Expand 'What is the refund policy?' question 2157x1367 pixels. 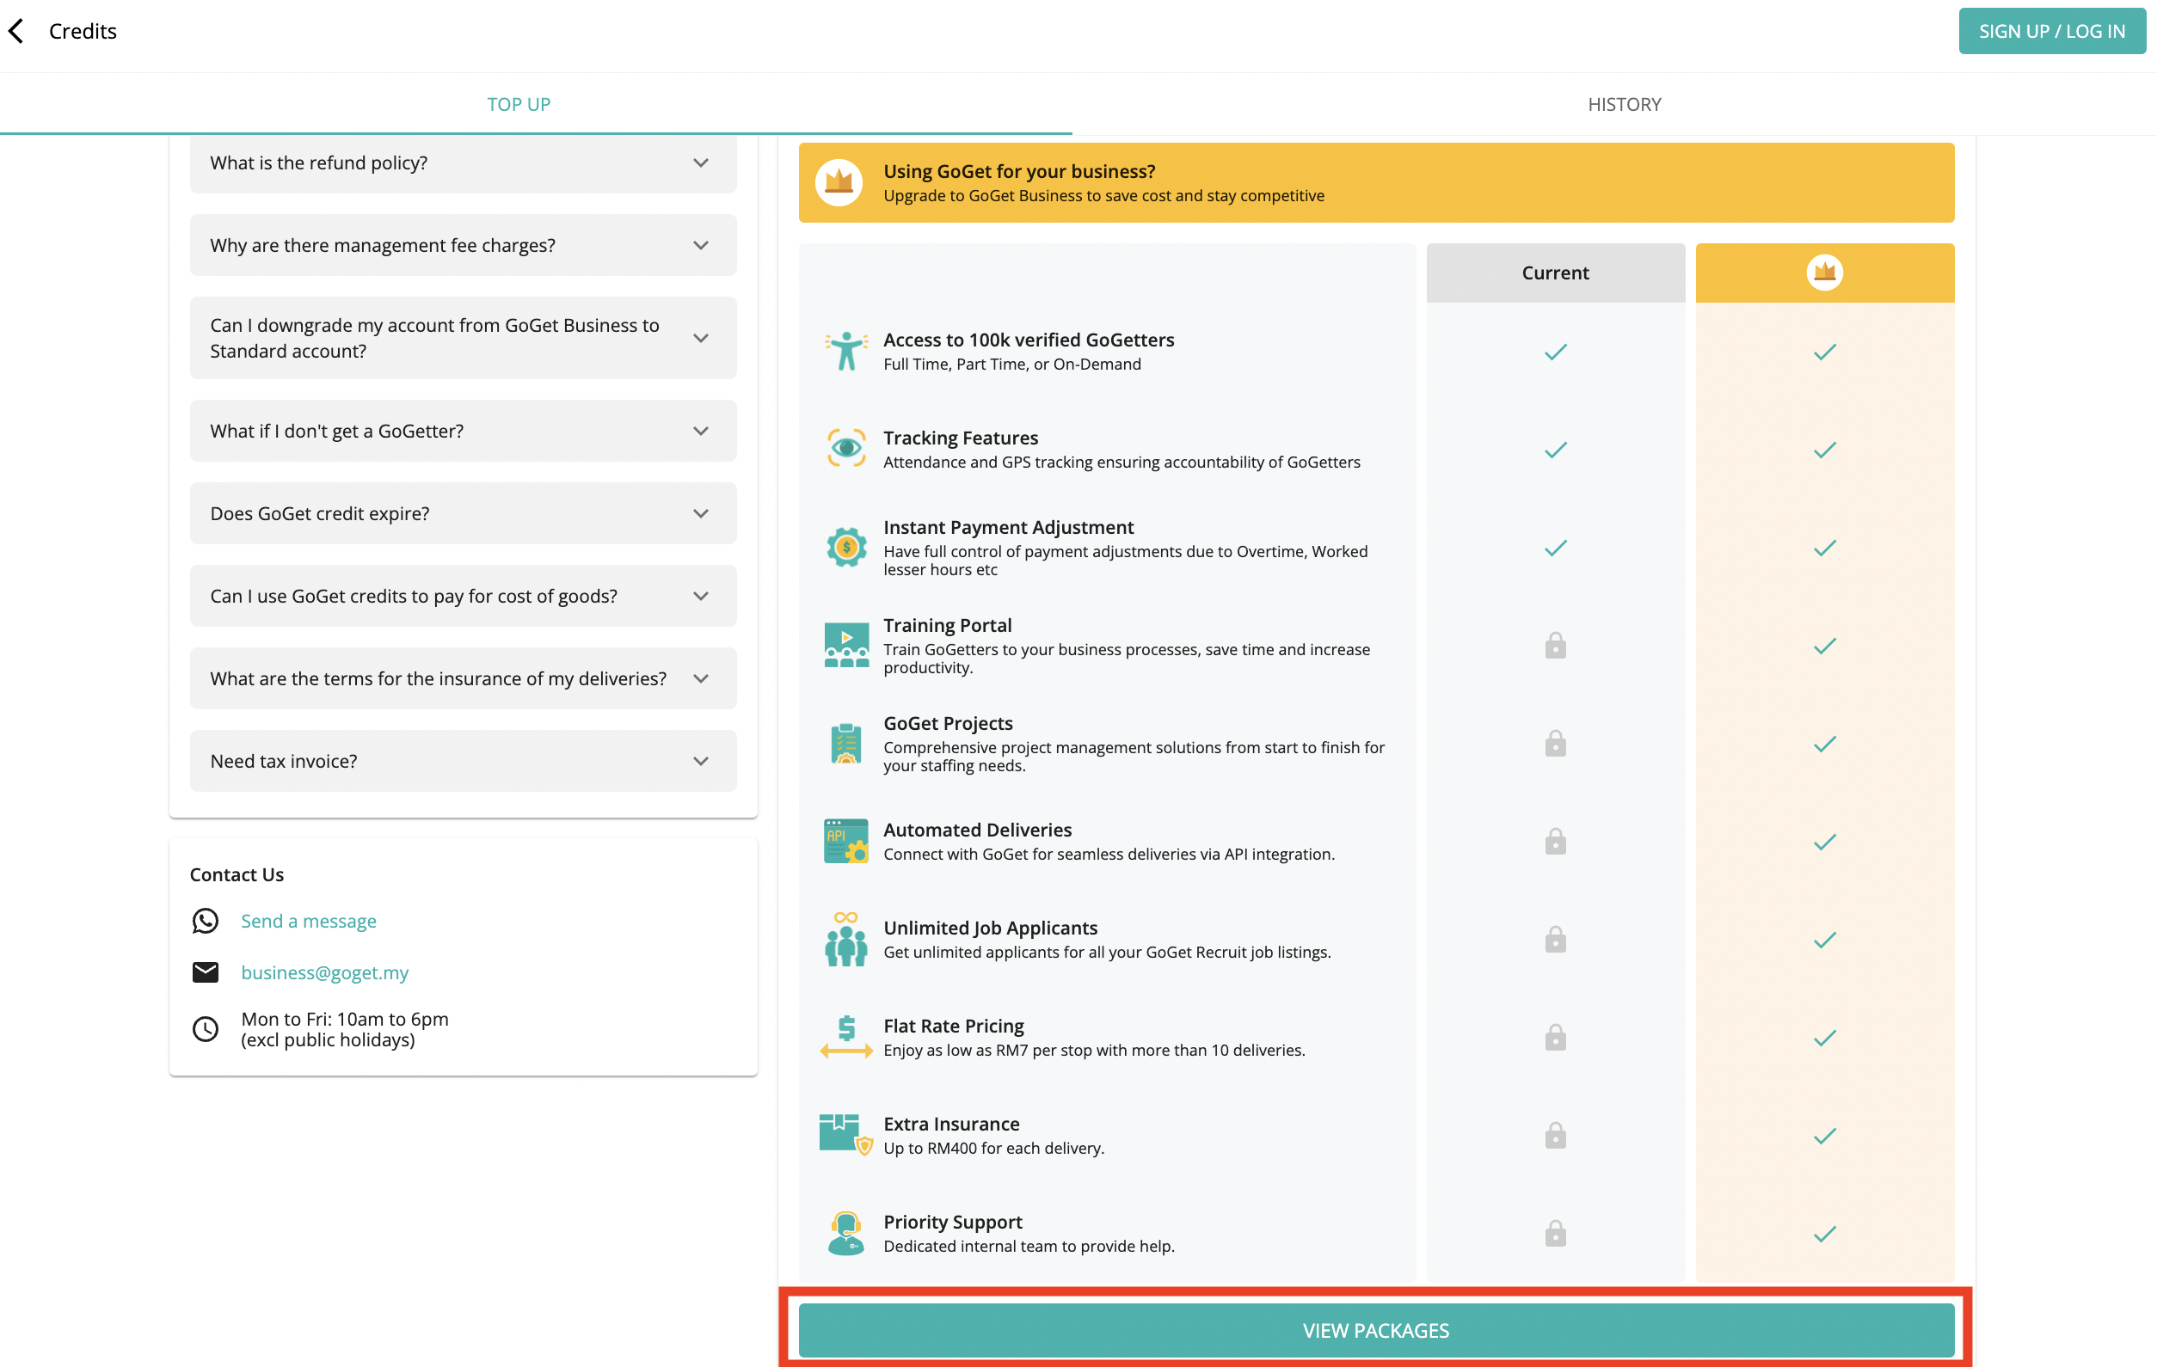click(x=463, y=163)
